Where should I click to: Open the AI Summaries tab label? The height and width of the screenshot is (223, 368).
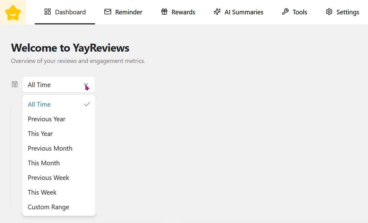[x=244, y=12]
